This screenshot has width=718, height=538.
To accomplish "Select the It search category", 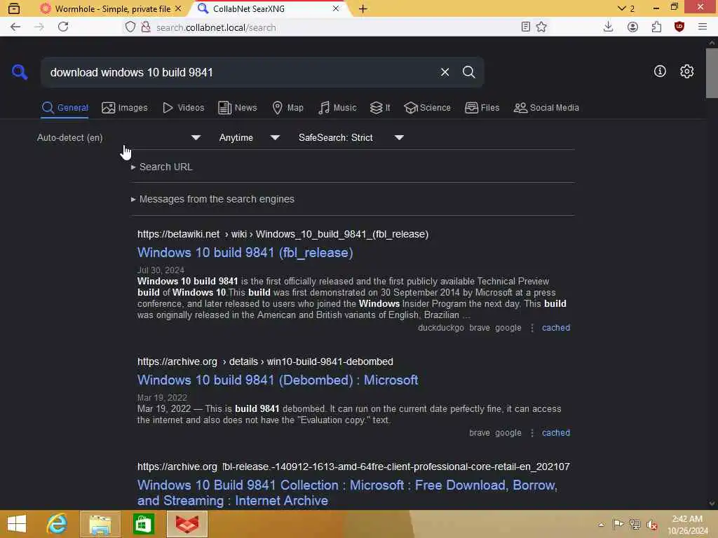I will tap(380, 108).
